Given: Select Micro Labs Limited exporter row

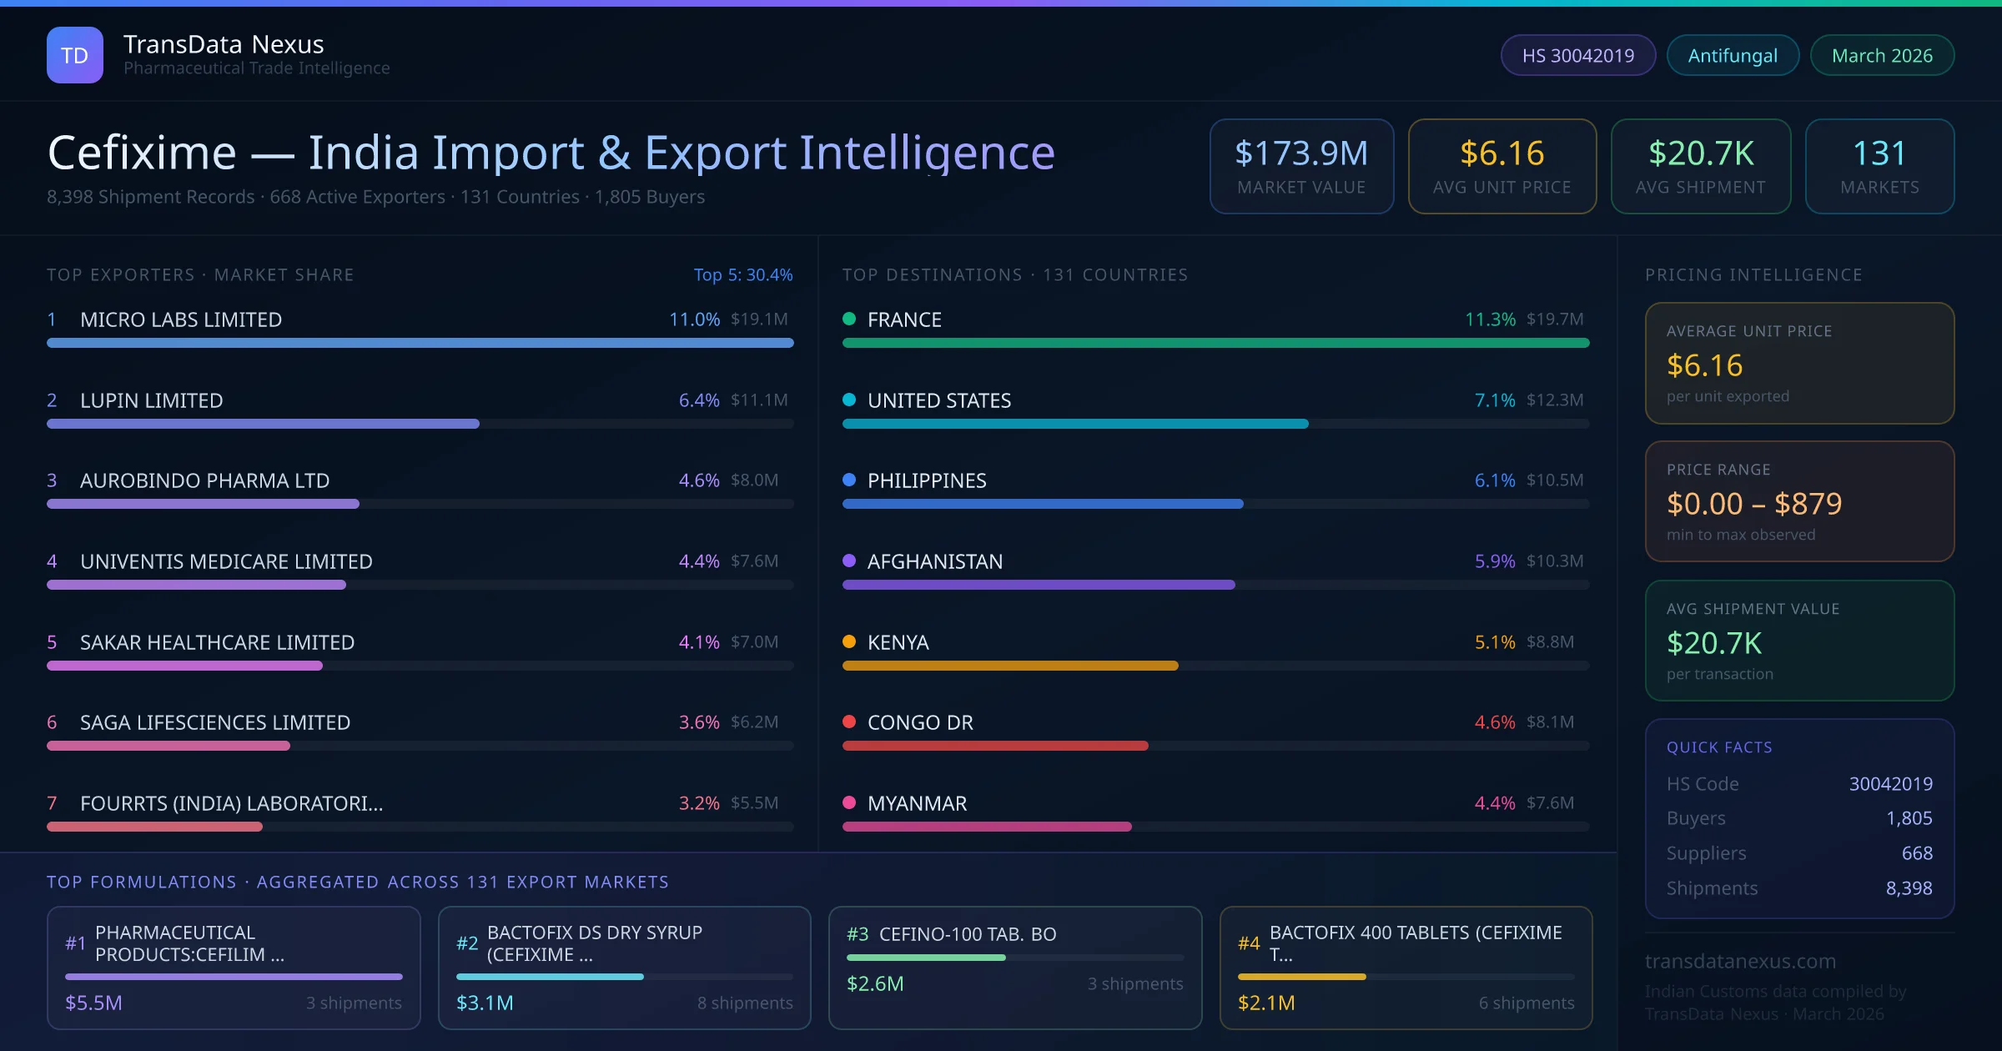Looking at the screenshot, I should pyautogui.click(x=181, y=319).
